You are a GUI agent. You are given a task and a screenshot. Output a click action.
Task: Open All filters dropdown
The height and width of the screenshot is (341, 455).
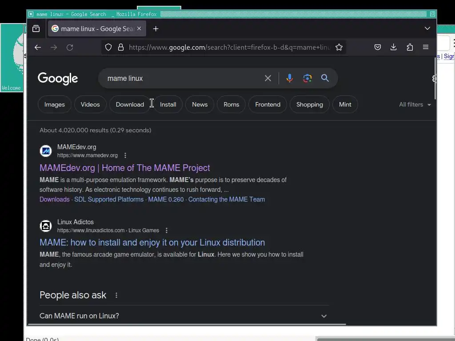(x=415, y=104)
